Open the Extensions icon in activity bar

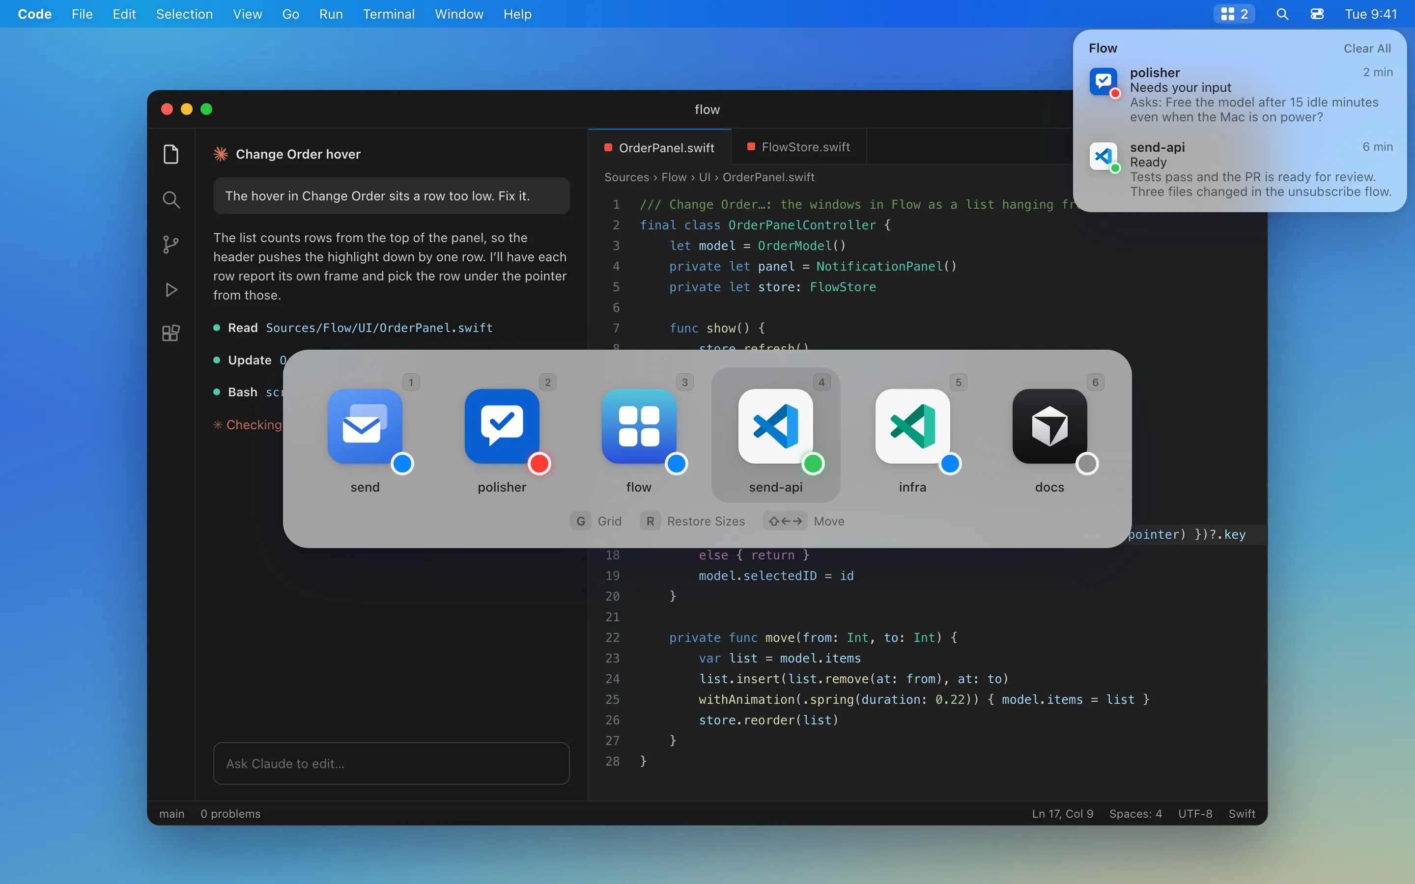click(171, 333)
